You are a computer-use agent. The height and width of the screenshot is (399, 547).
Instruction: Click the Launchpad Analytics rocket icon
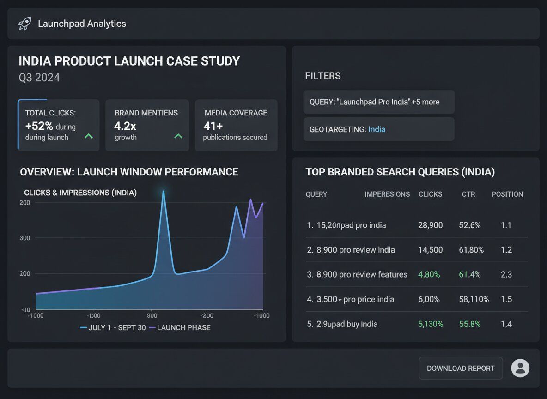[25, 24]
